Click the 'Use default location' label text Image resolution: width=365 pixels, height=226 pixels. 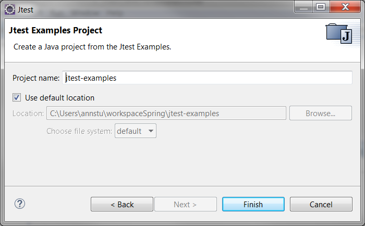[59, 98]
